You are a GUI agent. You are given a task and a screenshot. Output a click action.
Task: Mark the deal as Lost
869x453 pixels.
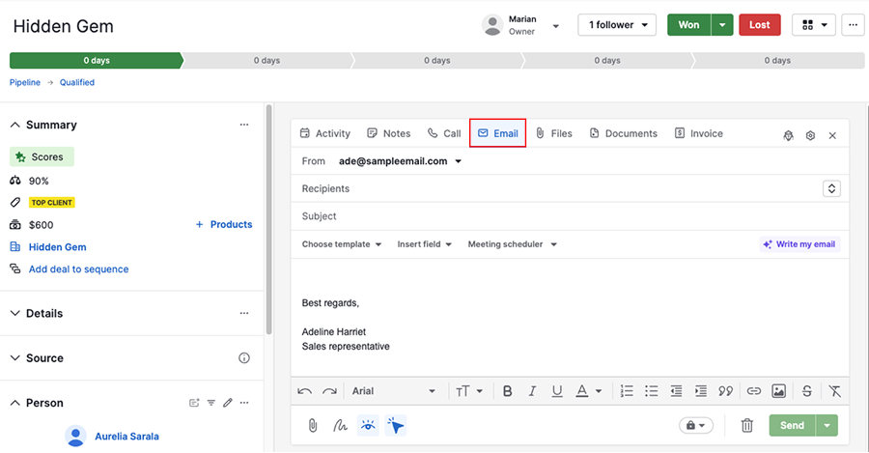[760, 25]
